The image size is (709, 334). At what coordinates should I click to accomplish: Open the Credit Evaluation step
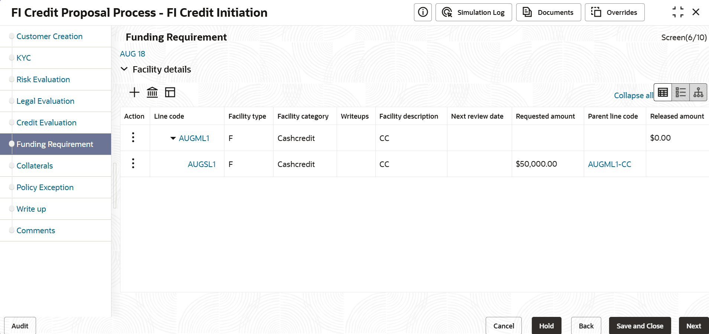coord(46,123)
